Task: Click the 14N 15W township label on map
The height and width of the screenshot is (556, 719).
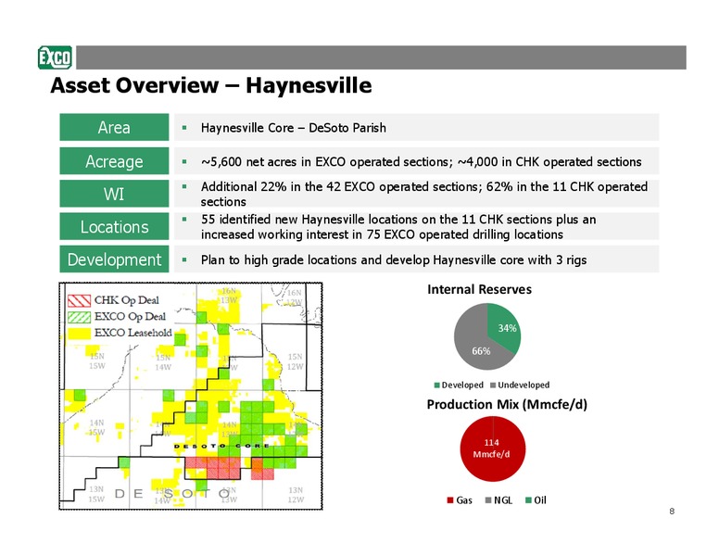Action: tap(96, 427)
